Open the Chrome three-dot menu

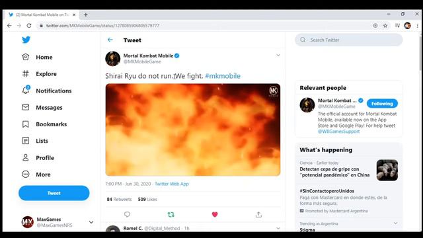(417, 26)
